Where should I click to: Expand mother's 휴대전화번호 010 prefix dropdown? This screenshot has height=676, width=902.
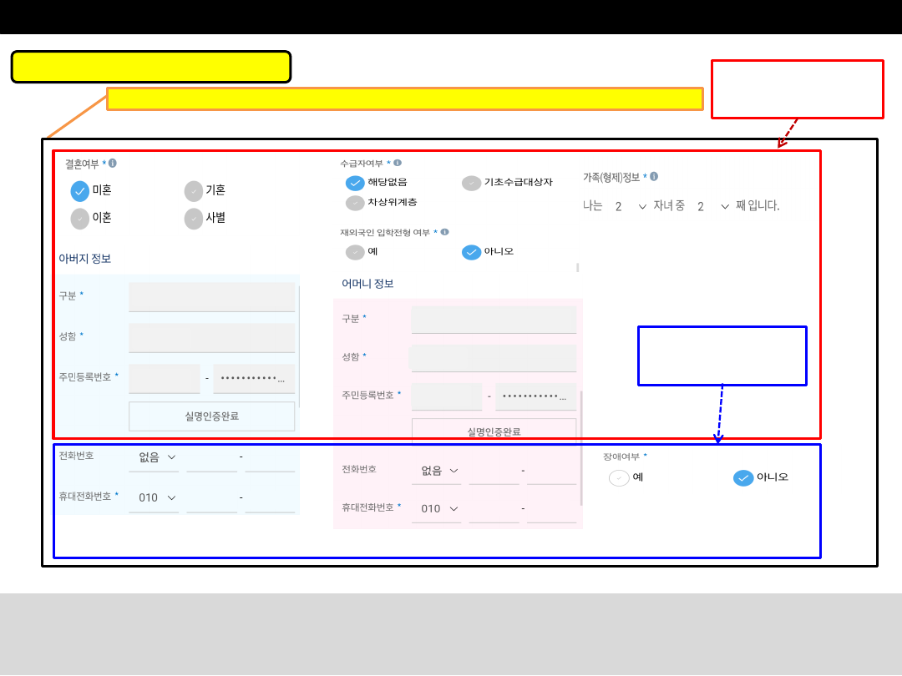pyautogui.click(x=440, y=508)
